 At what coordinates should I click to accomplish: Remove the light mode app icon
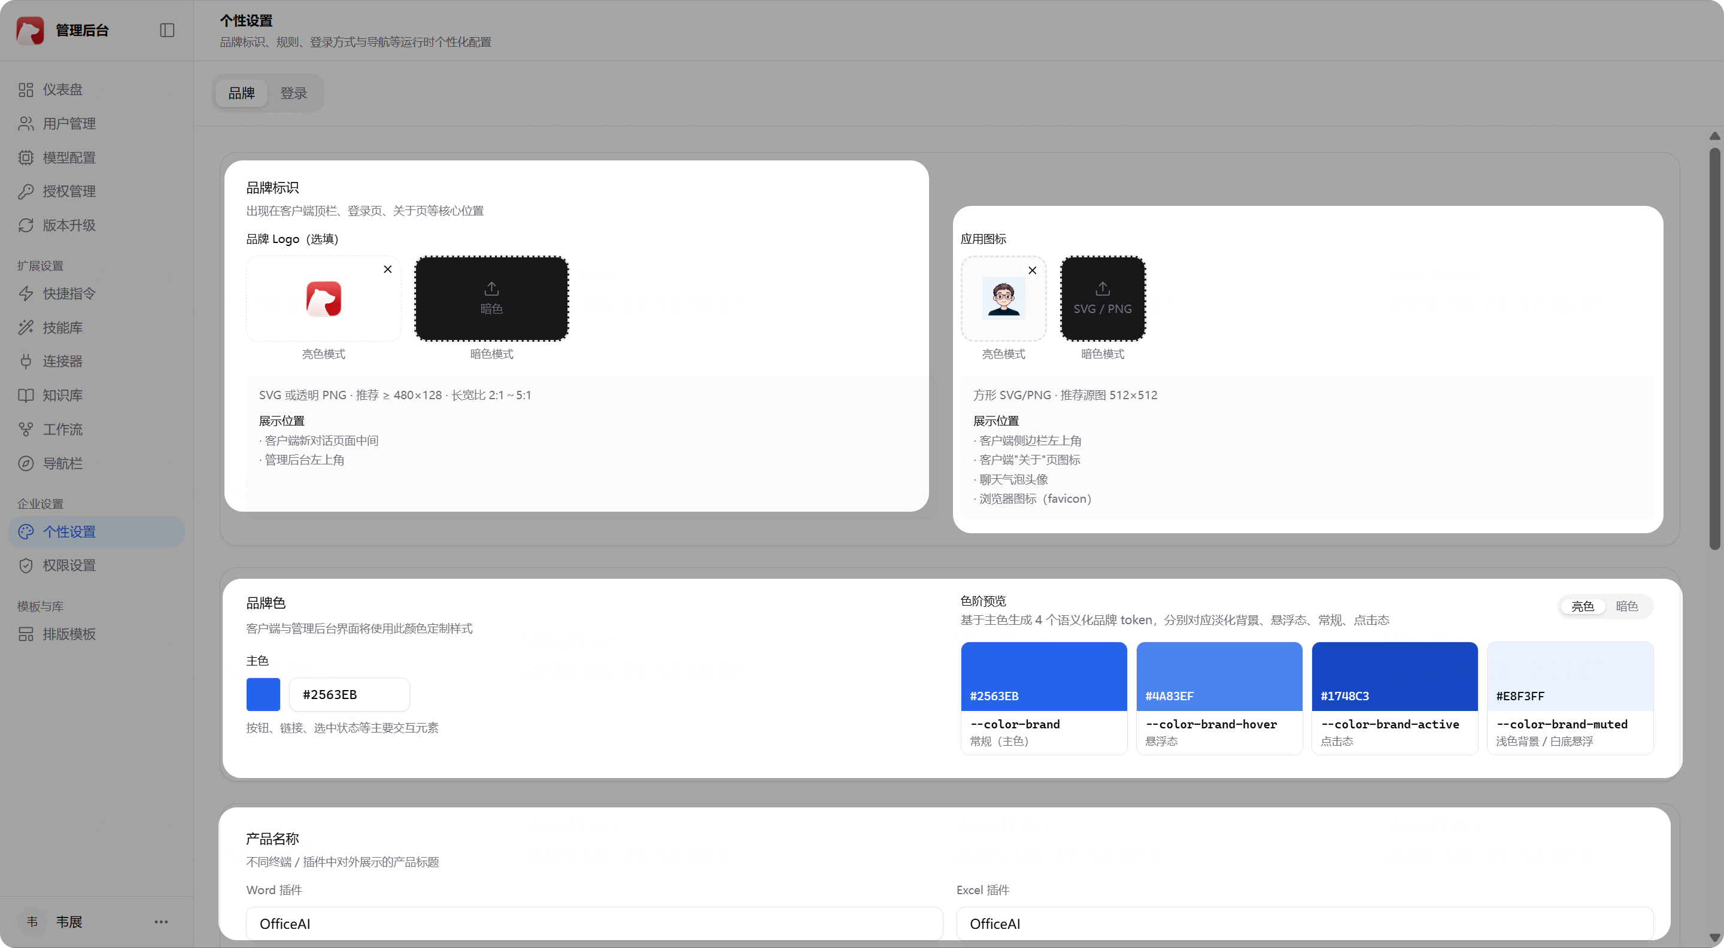(1032, 271)
